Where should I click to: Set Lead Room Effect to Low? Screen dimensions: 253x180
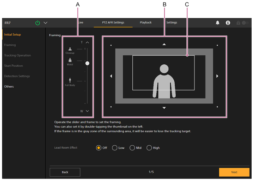(115, 148)
